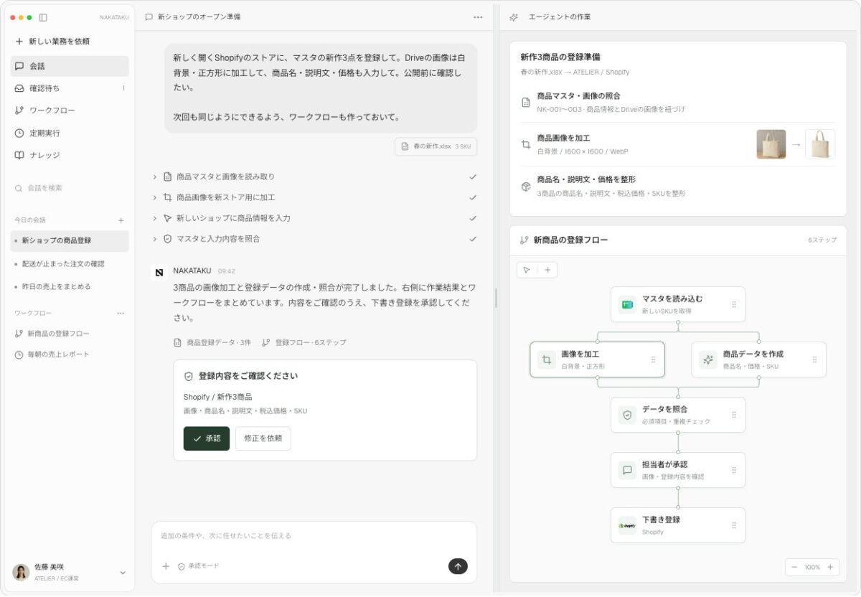Click the plus attach icon in composer
The image size is (861, 597).
pos(166,566)
